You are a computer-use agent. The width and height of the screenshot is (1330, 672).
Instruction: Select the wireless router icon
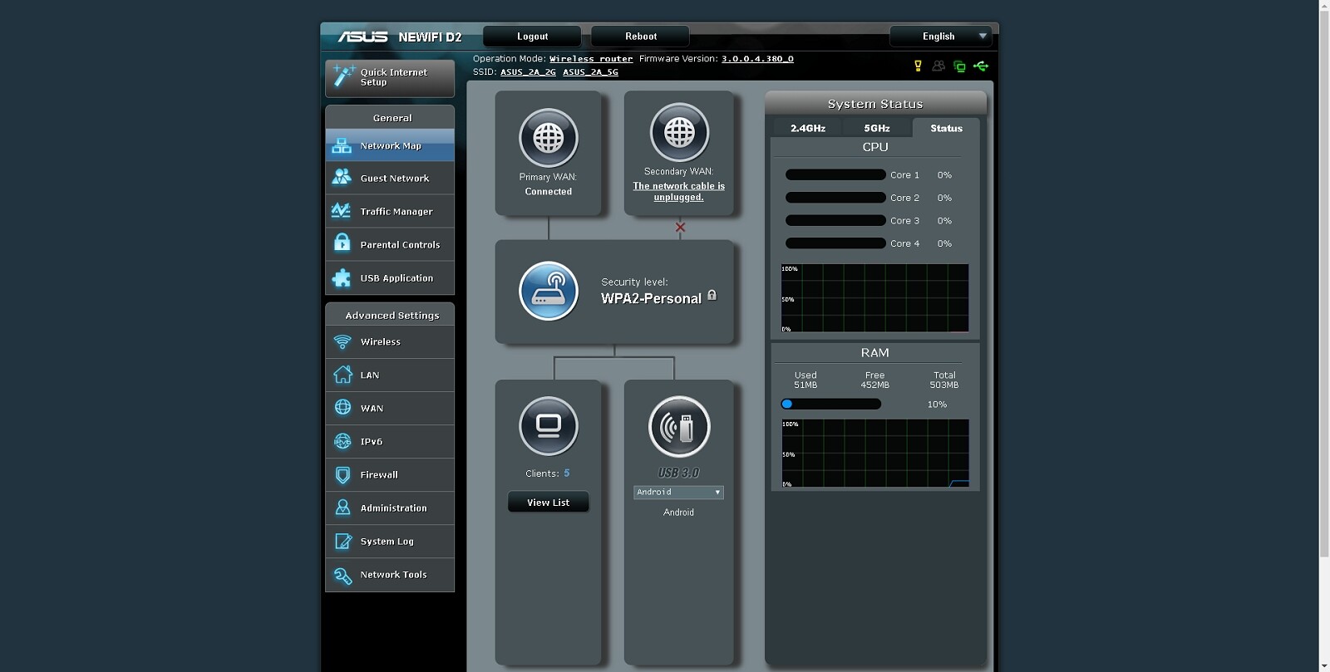[548, 291]
